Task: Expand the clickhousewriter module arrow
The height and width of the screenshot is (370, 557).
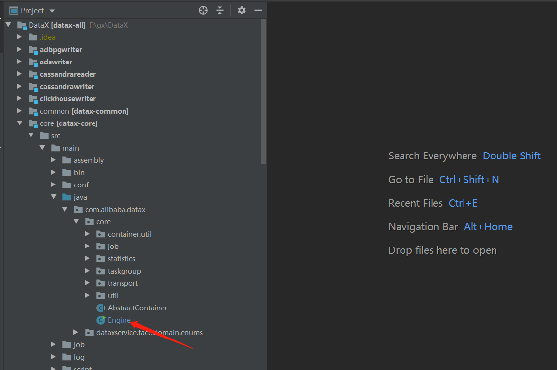Action: [x=19, y=98]
